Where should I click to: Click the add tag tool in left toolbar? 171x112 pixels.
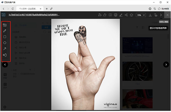click(x=5, y=55)
